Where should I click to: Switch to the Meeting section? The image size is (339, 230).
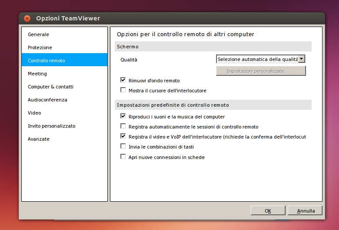pos(64,74)
